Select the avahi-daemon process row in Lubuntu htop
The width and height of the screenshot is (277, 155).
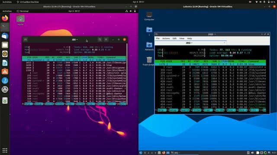tap(210, 87)
